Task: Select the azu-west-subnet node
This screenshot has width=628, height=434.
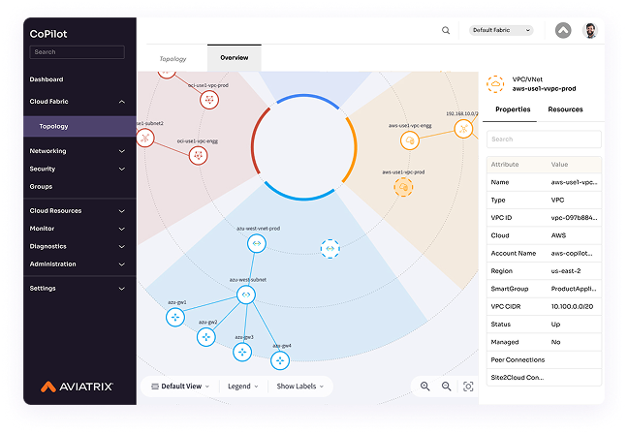Action: click(246, 295)
